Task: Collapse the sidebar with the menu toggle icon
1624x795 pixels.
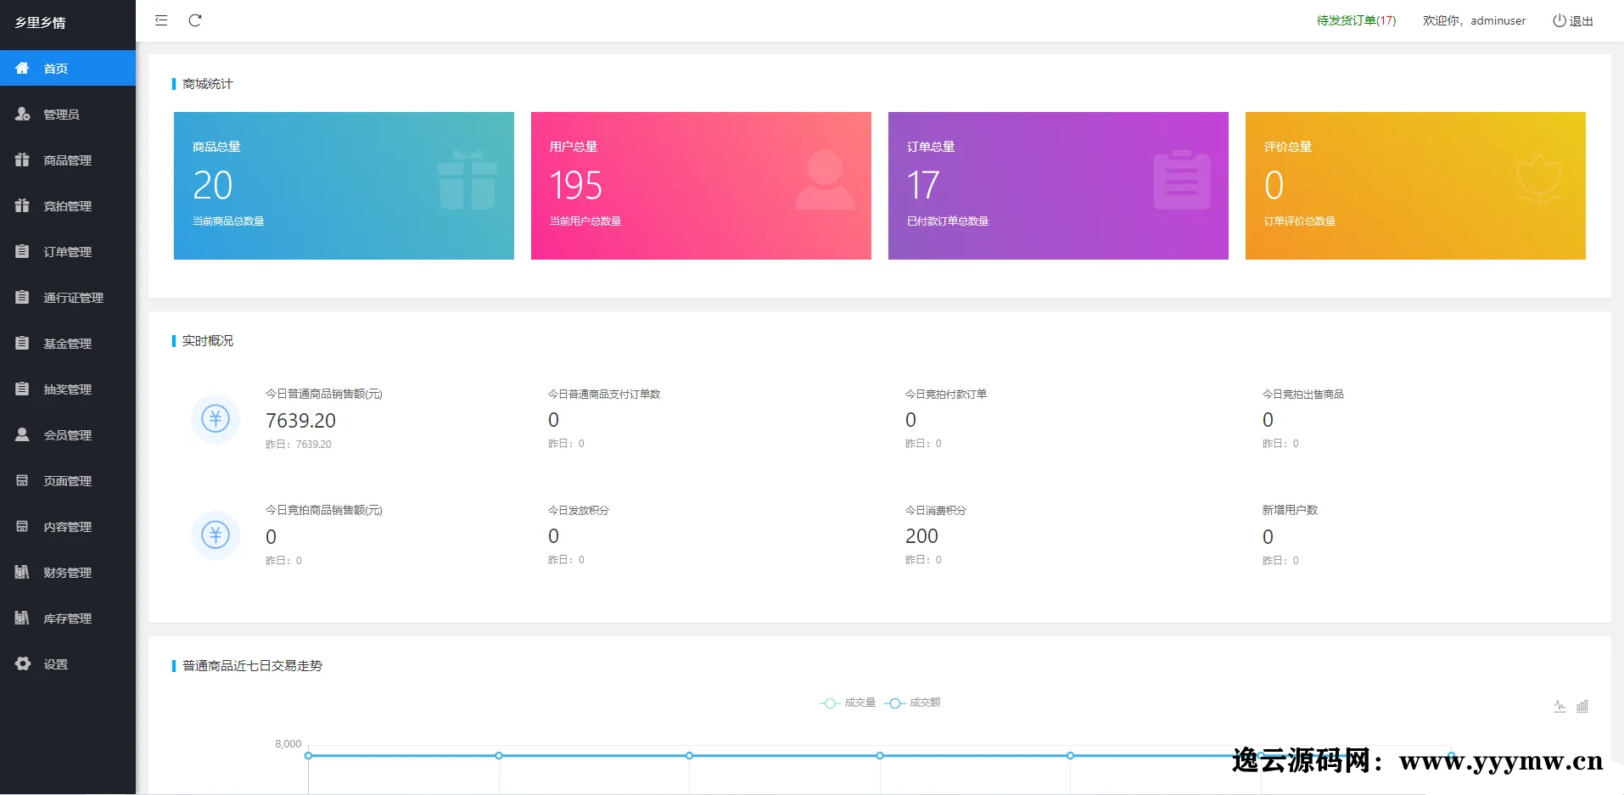Action: (161, 20)
